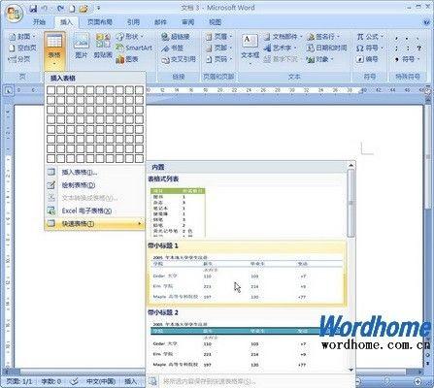Open the 文档部件 quick parts dropdown
The width and height of the screenshot is (434, 388).
pyautogui.click(x=283, y=37)
